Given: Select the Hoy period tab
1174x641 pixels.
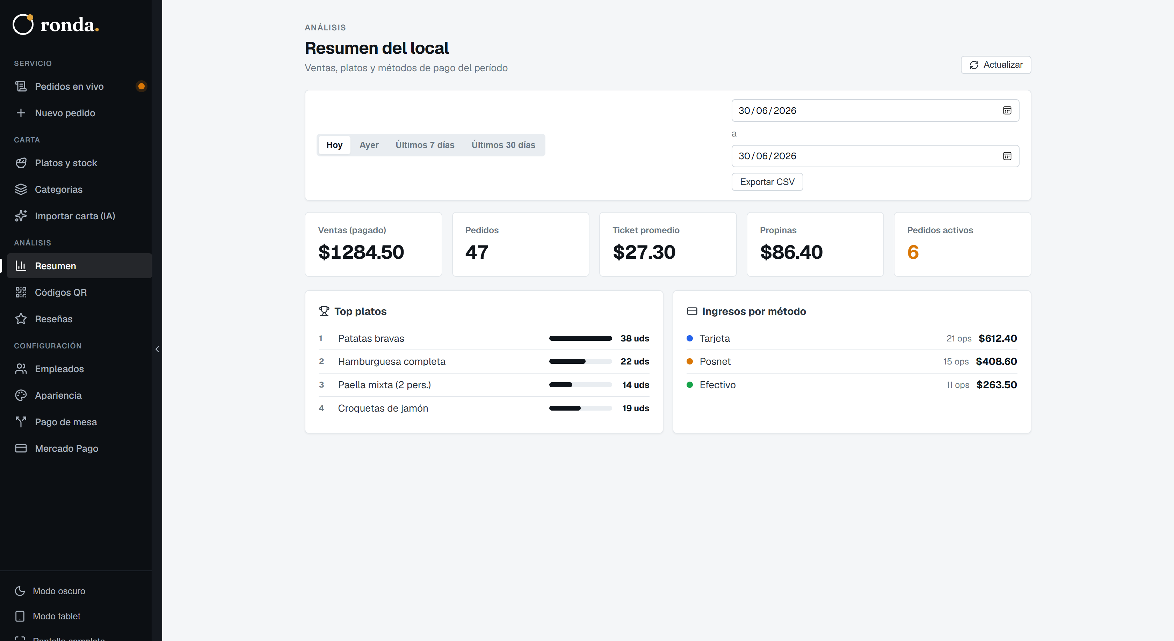Looking at the screenshot, I should pyautogui.click(x=334, y=145).
